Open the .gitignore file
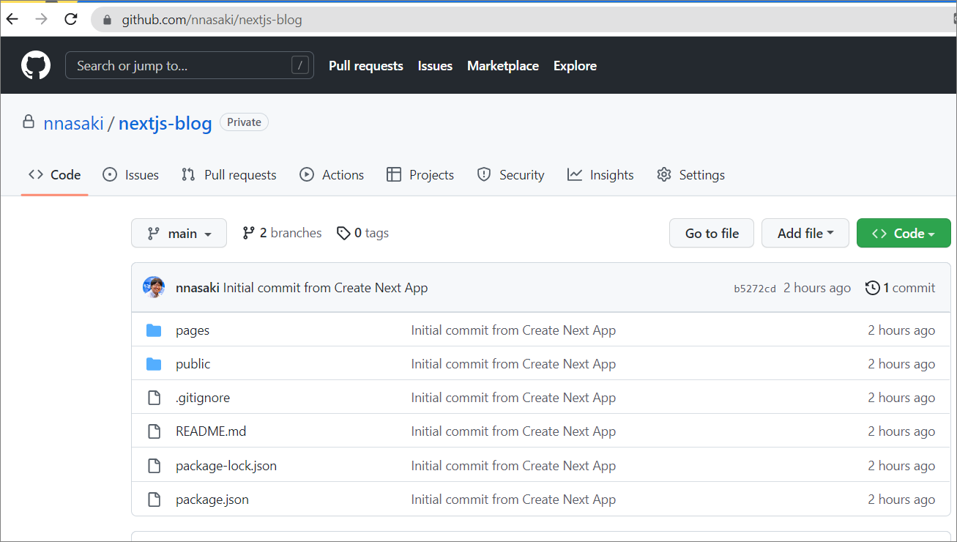The width and height of the screenshot is (957, 542). pyautogui.click(x=203, y=398)
